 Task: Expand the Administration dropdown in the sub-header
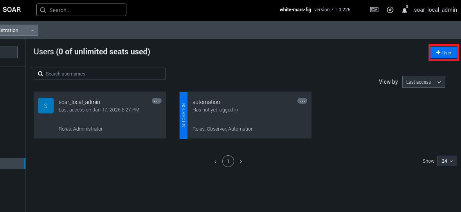click(18, 30)
